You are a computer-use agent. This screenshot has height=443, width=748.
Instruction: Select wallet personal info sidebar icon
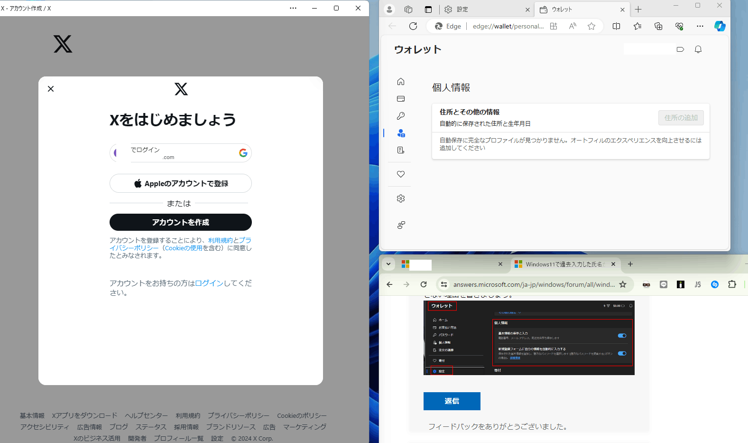pyautogui.click(x=401, y=133)
